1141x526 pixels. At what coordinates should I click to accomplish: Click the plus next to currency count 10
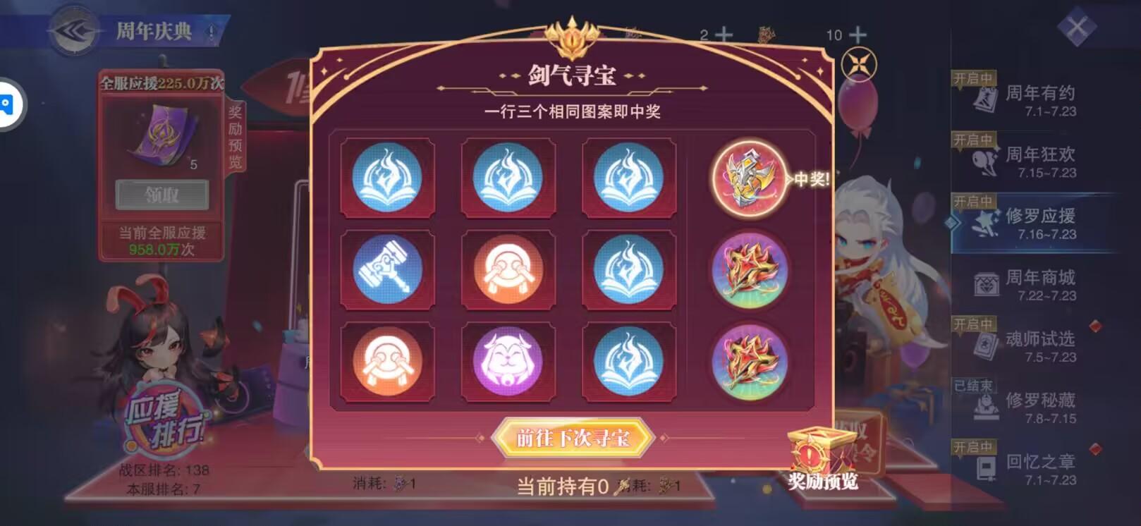(x=858, y=35)
